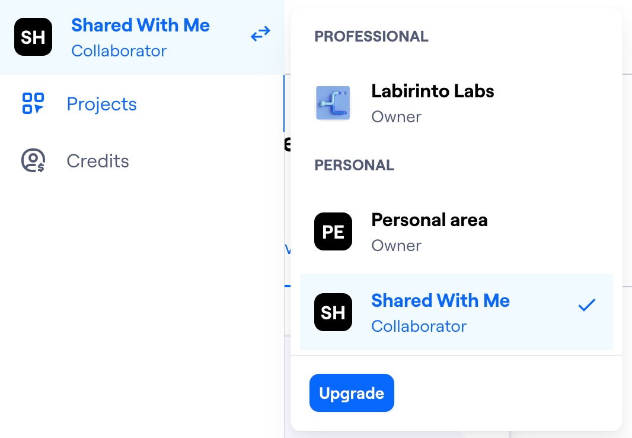Click the workspace switcher arrows icon
The width and height of the screenshot is (632, 438).
(x=260, y=34)
